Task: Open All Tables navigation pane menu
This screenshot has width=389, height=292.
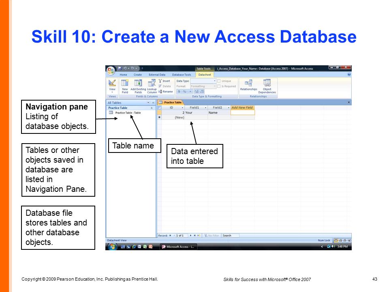Action: (x=148, y=103)
